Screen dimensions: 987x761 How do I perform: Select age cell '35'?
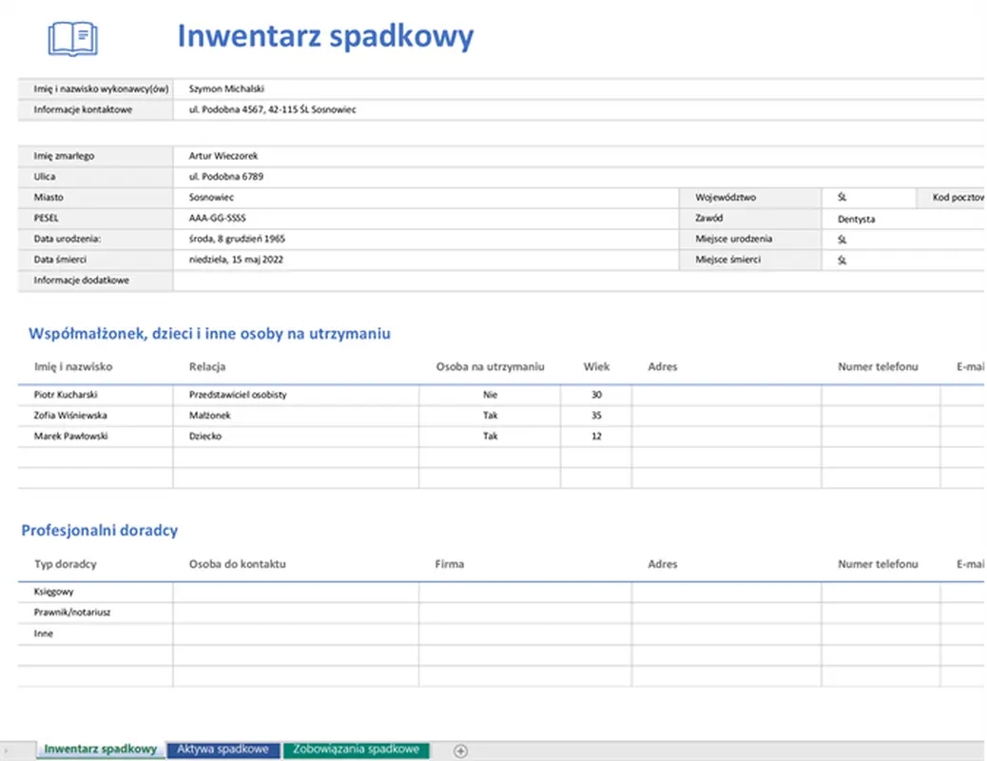596,416
